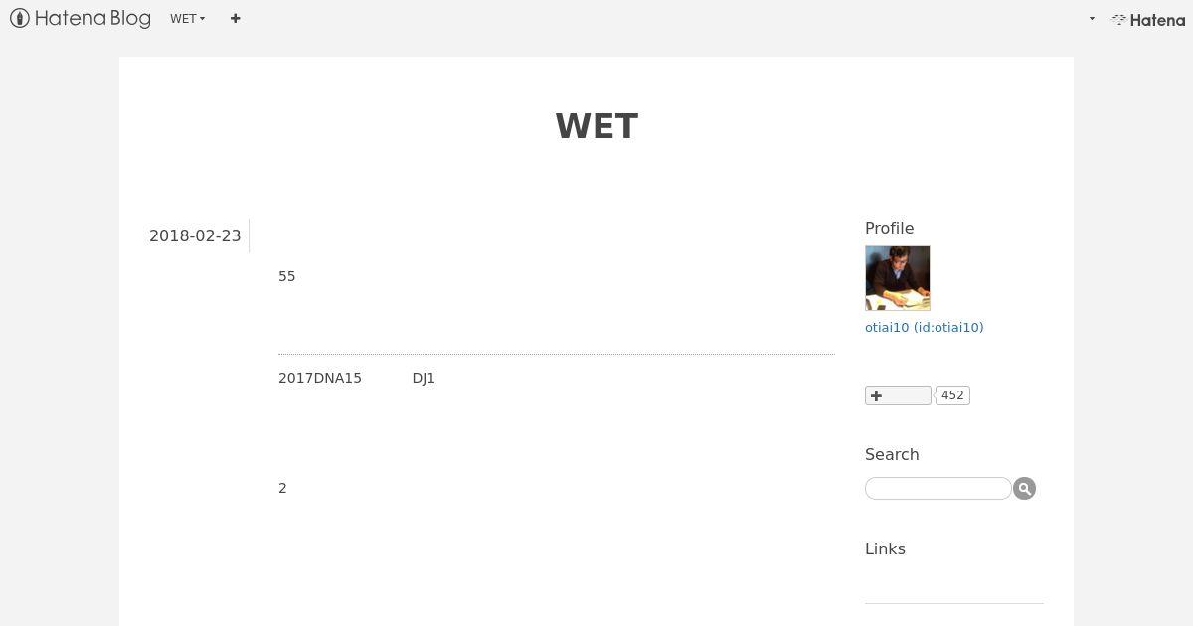Focus the sidebar Search text field
Screen dimensions: 1193x626
tap(937, 488)
